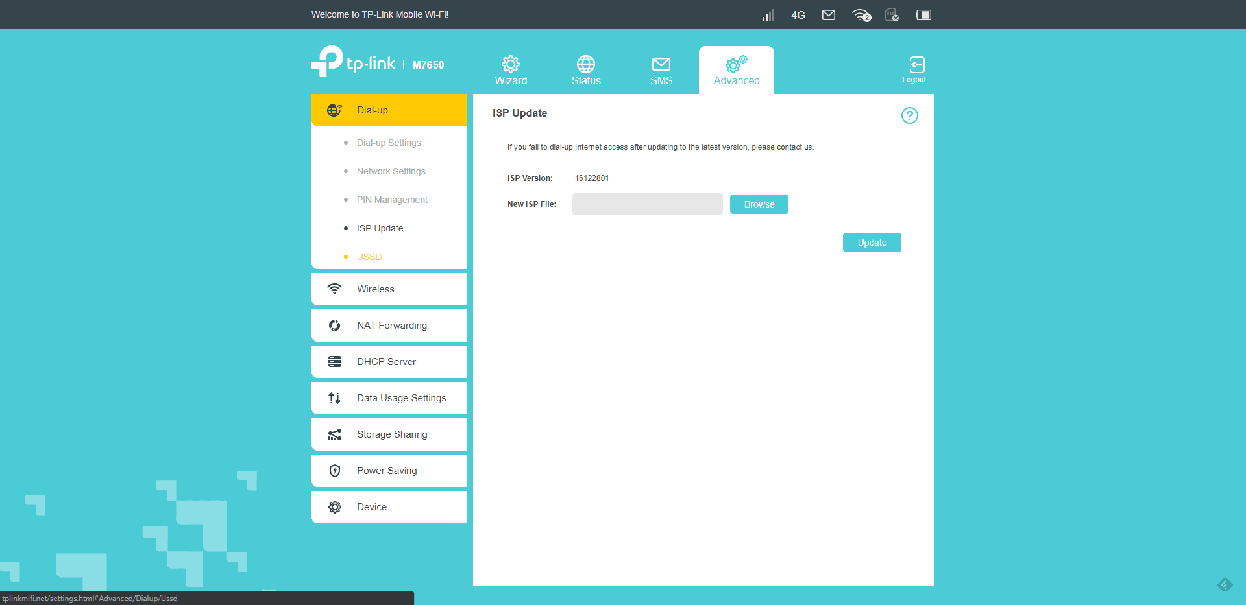Screen dimensions: 1246x605
Task: Click the help question mark icon
Action: [909, 115]
